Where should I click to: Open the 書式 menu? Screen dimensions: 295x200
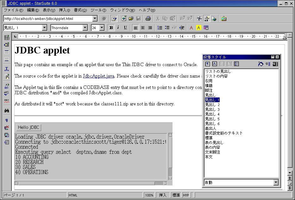point(80,10)
